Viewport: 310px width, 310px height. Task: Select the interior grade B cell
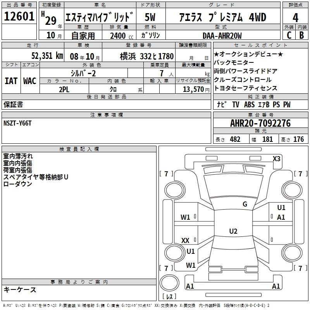click(x=301, y=35)
